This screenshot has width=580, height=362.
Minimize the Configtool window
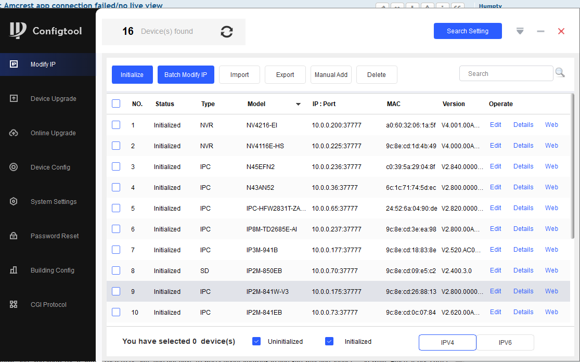(x=540, y=31)
